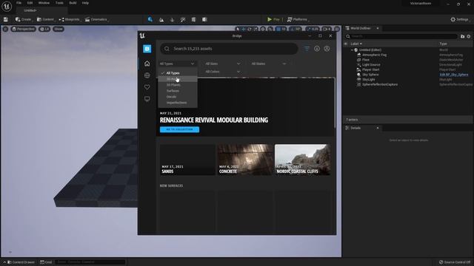Switch to Landscape mode icon
474x266 pixels.
click(161, 20)
